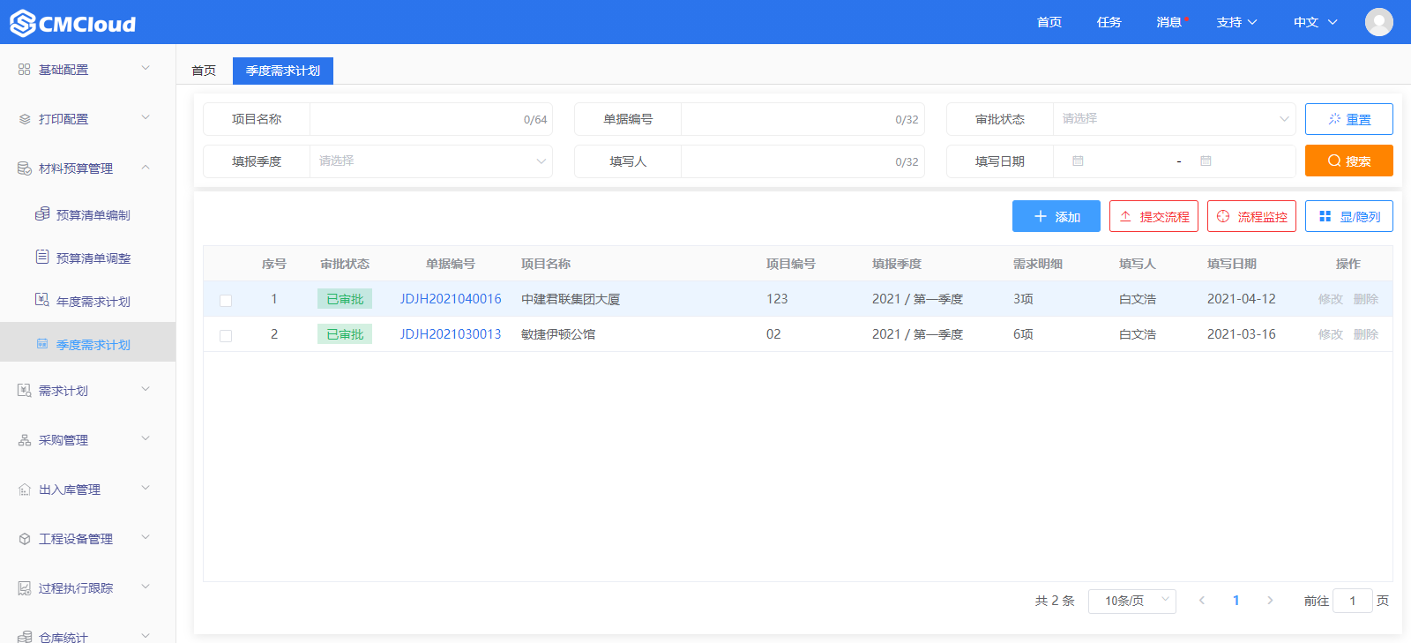Viewport: 1411px width, 643px height.
Task: Open 预算清单调整 in the sidebar
Action: [93, 258]
